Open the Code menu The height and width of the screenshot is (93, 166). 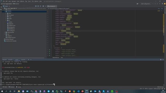(x=18, y=1)
